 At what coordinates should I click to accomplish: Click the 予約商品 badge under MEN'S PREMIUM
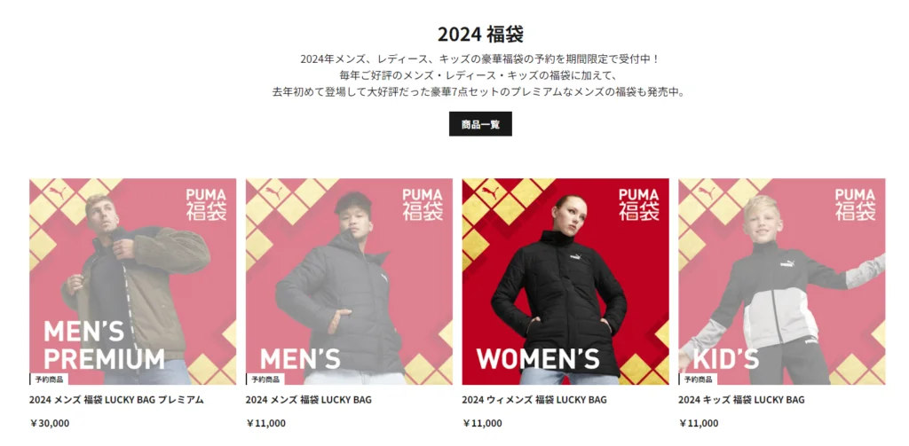(49, 379)
